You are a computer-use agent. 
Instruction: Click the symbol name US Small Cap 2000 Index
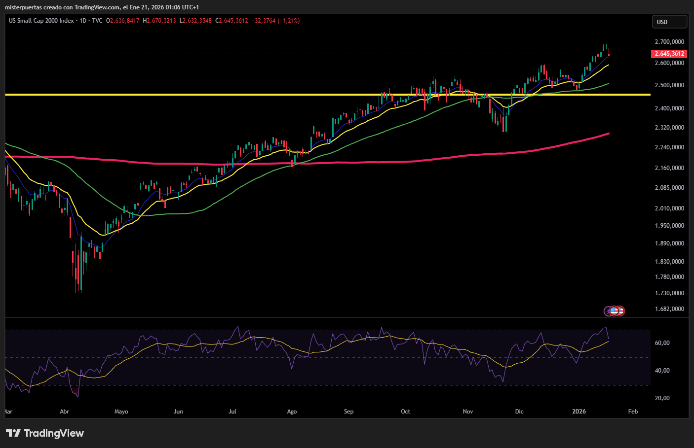tap(41, 21)
